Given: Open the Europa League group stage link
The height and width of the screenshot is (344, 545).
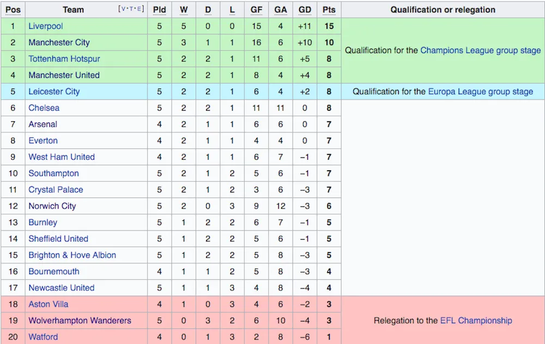Looking at the screenshot, I should (480, 92).
